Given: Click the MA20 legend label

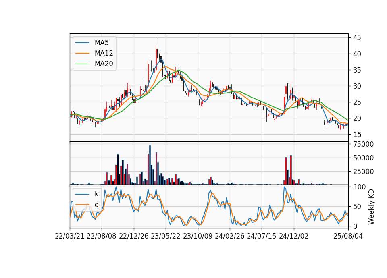Looking at the screenshot, I should point(104,64).
